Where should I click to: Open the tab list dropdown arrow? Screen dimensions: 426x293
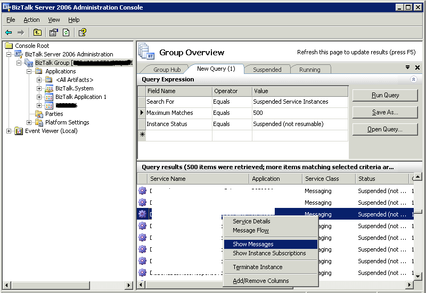point(407,68)
